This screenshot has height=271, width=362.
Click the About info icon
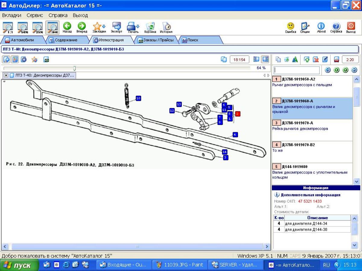[x=321, y=26]
